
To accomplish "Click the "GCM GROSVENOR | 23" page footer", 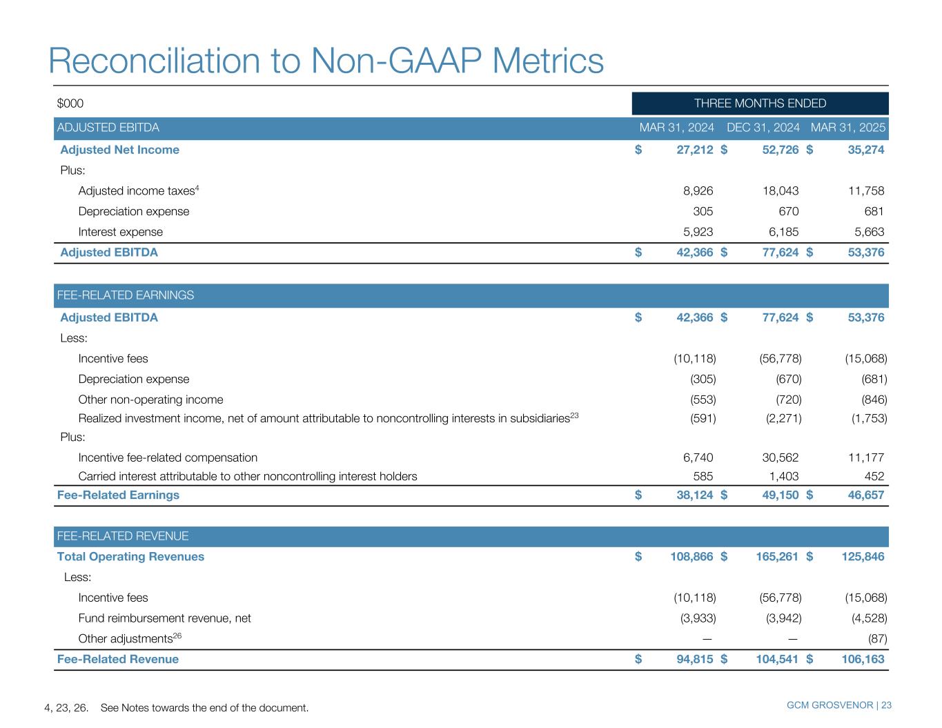I will pyautogui.click(x=838, y=705).
